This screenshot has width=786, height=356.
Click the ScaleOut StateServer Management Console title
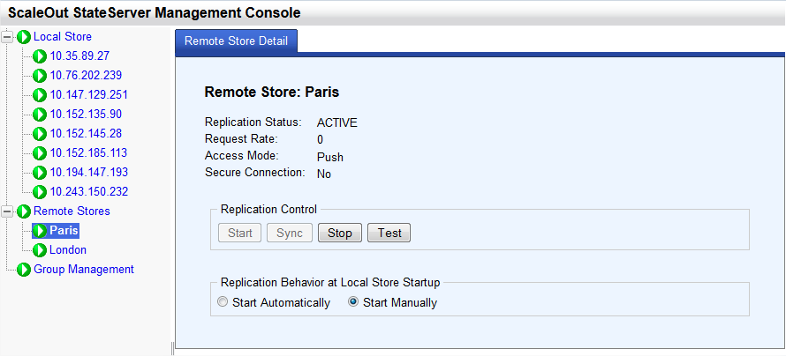click(x=155, y=12)
